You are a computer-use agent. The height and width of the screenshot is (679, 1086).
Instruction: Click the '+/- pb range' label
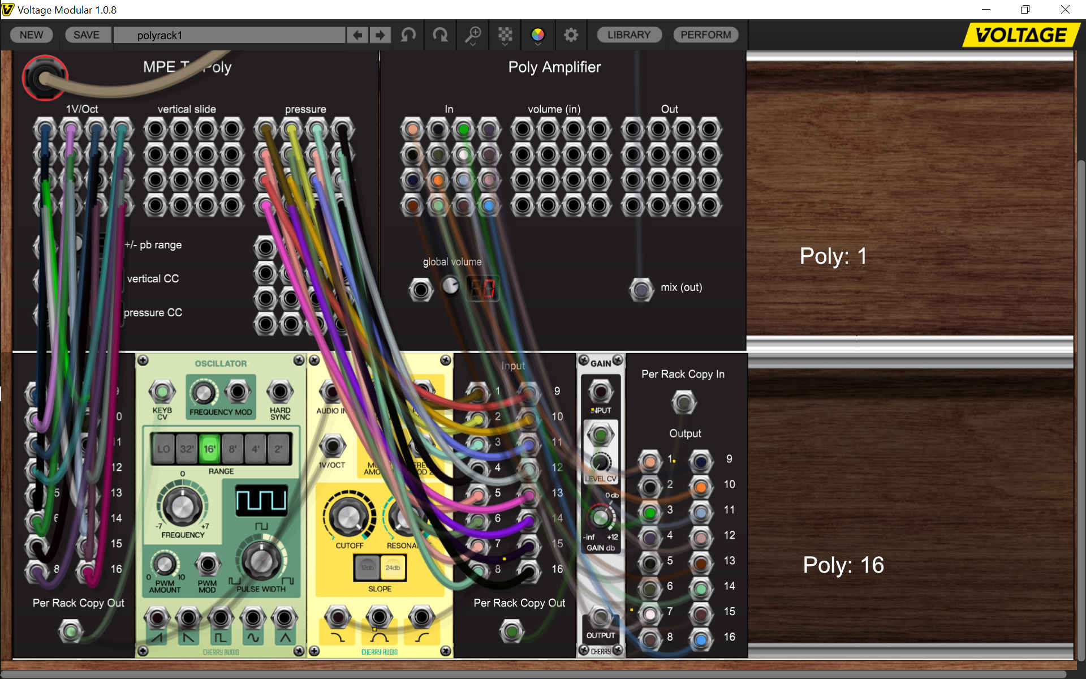click(x=153, y=245)
